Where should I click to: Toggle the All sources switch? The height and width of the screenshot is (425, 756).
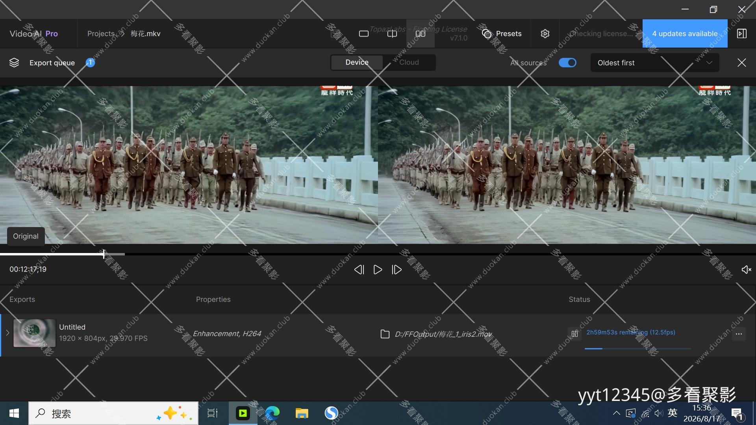[x=567, y=63]
